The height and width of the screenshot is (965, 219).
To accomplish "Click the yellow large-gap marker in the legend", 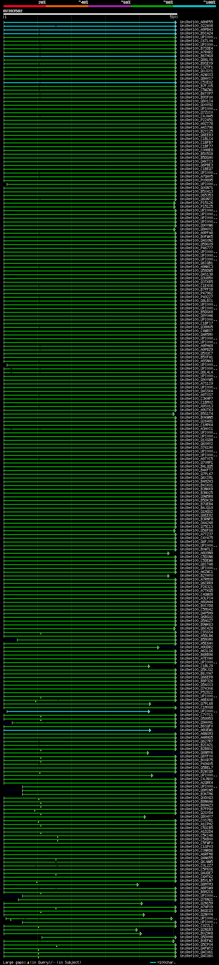I will point(28,962).
